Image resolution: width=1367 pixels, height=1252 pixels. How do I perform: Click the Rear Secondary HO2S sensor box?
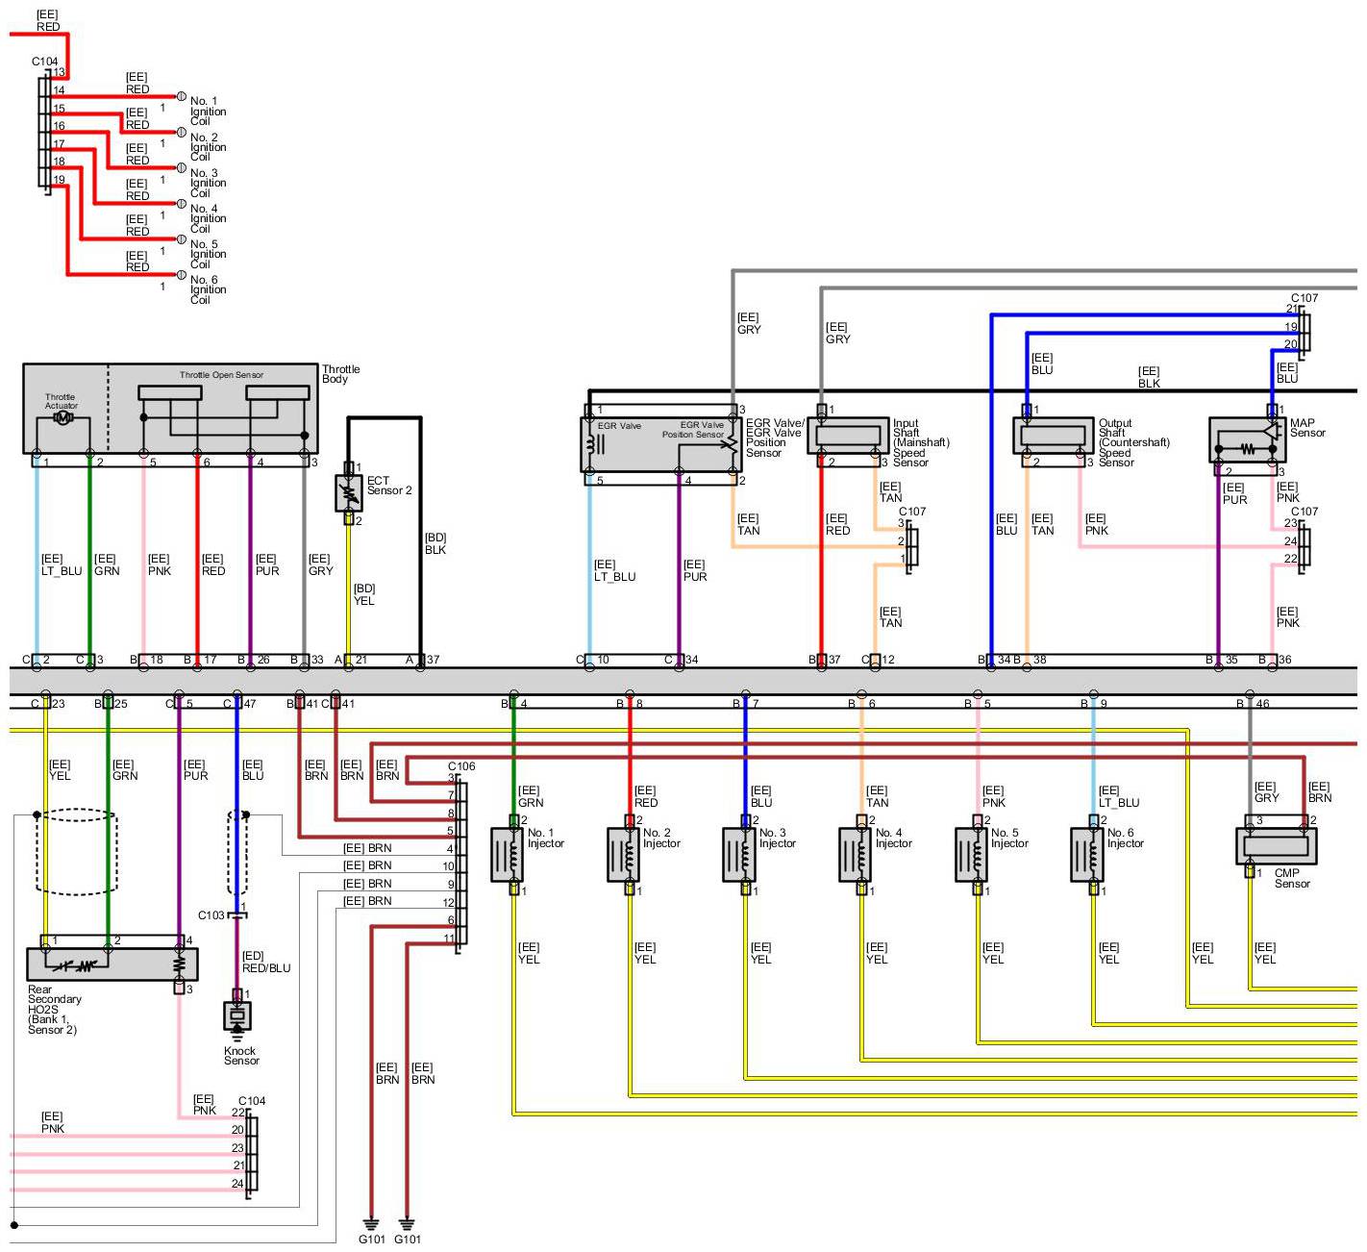tap(112, 964)
